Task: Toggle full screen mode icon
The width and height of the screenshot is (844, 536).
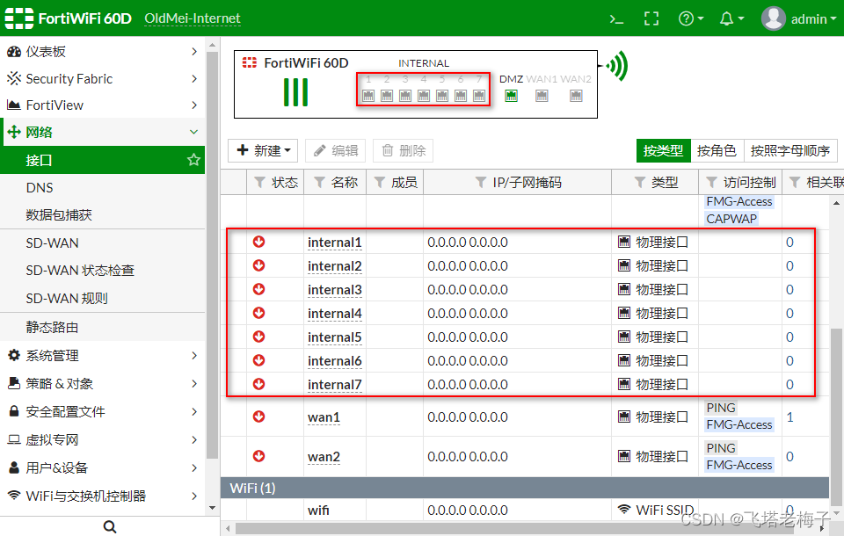Action: coord(651,18)
